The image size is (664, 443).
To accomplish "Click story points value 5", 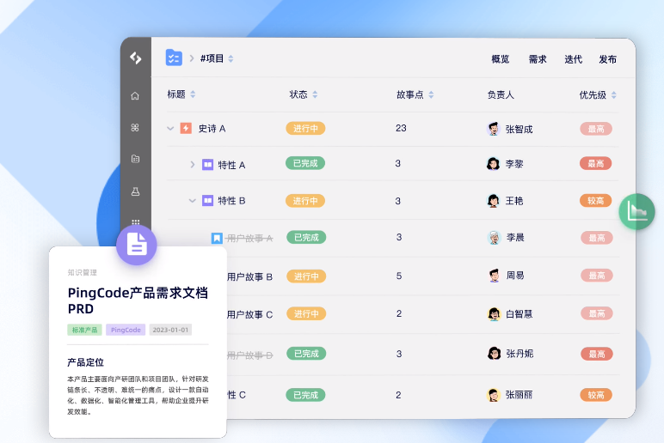I will 399,276.
